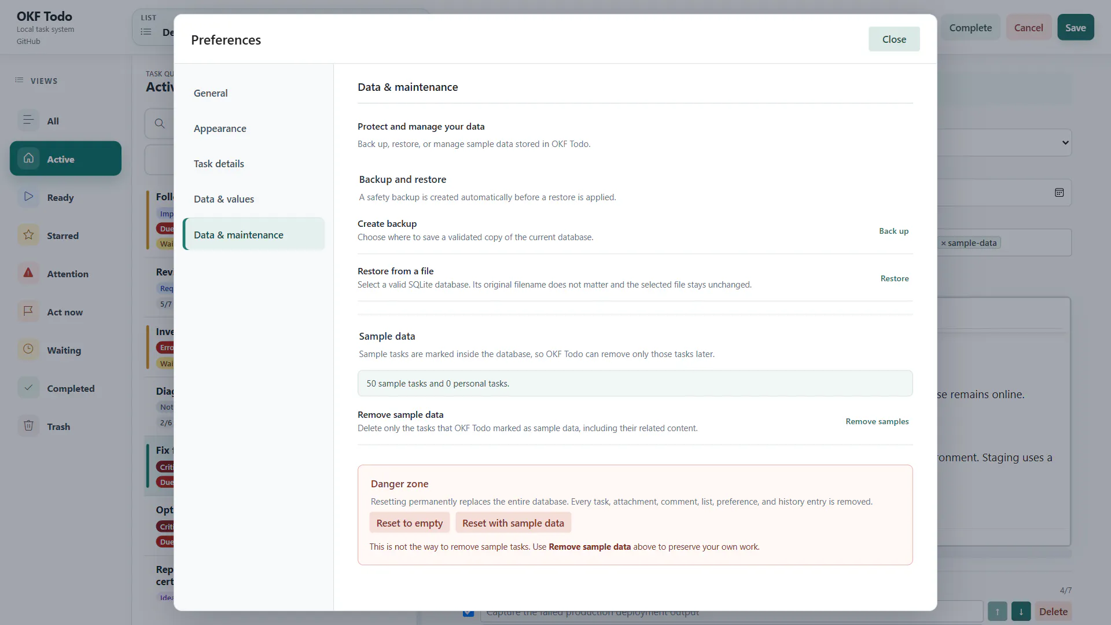Delete the checklist item
1111x625 pixels.
(1053, 612)
